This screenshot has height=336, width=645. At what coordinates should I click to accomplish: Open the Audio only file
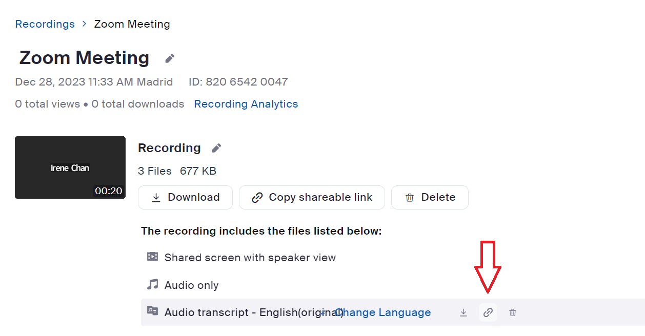point(191,285)
